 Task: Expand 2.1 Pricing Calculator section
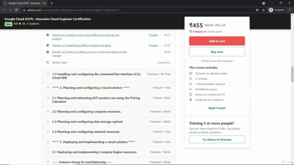[108, 99]
